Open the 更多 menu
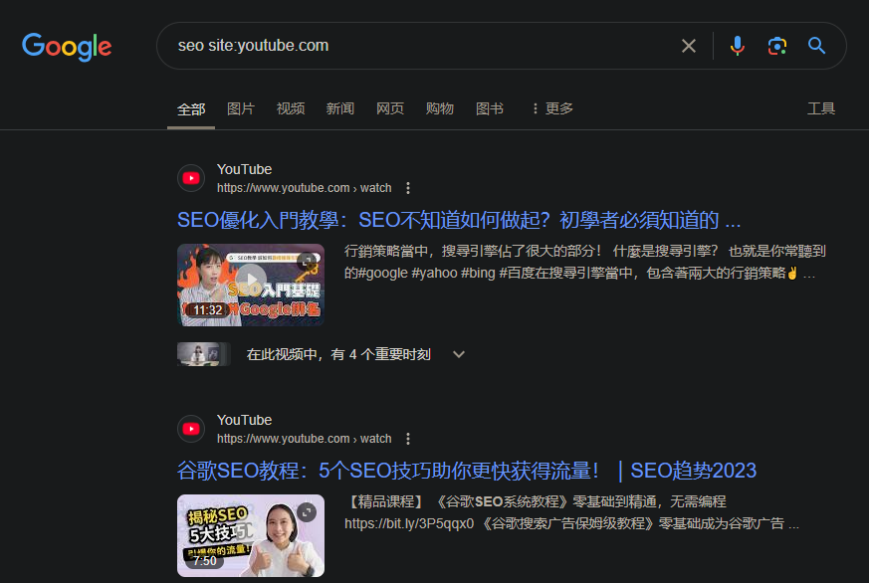 click(552, 108)
